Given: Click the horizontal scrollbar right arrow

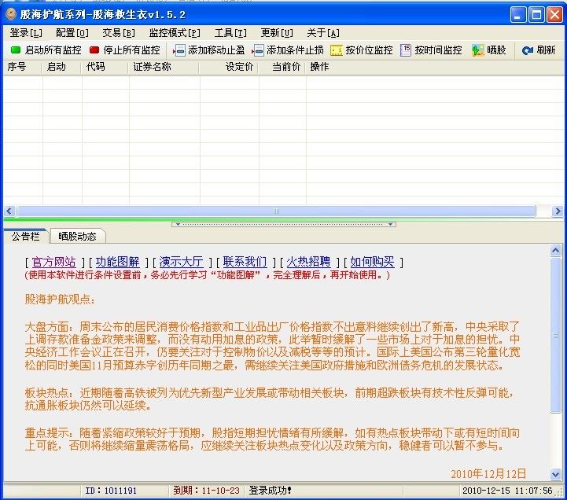Looking at the screenshot, I should click(558, 211).
